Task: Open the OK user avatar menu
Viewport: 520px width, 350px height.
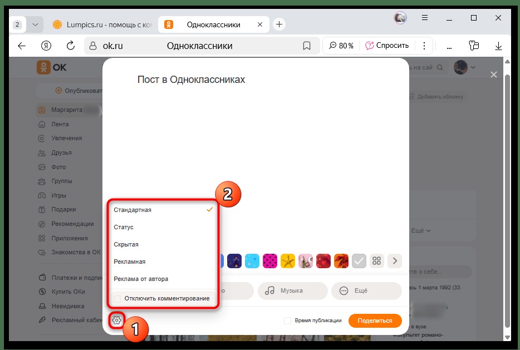Action: click(x=464, y=67)
